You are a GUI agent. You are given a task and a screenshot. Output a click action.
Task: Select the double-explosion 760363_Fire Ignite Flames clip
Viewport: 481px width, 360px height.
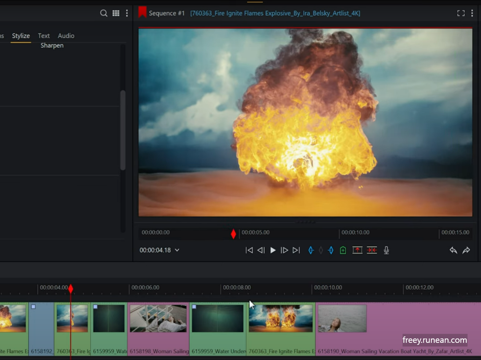[x=281, y=329]
